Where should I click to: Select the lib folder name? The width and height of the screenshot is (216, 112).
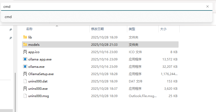tap(30, 37)
